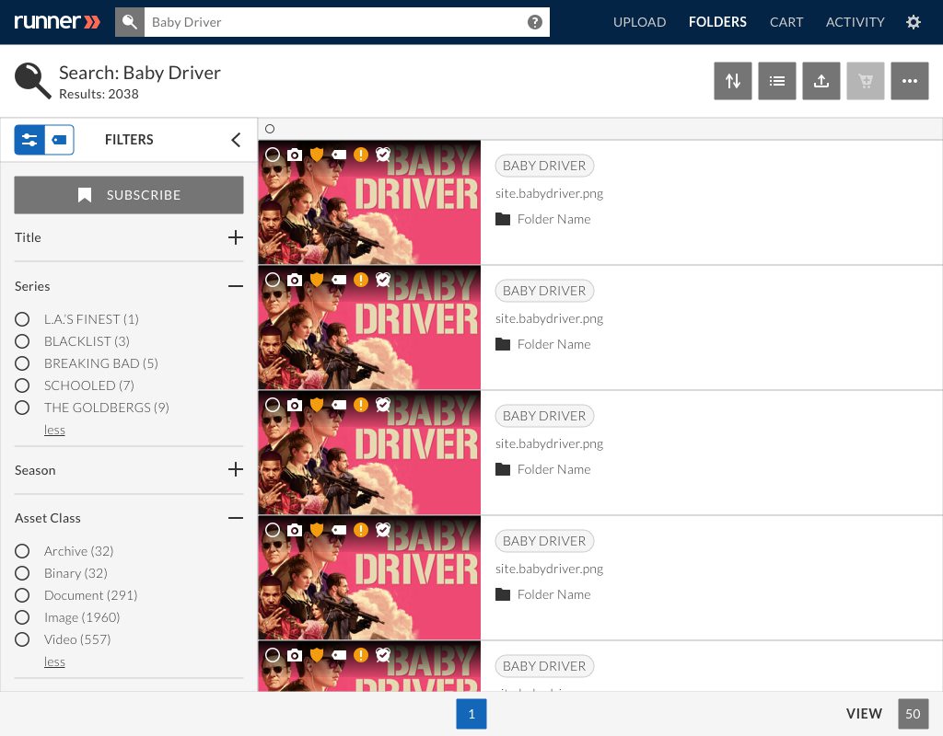Select THE GOLDBERGS series filter
This screenshot has width=943, height=736.
(x=22, y=408)
